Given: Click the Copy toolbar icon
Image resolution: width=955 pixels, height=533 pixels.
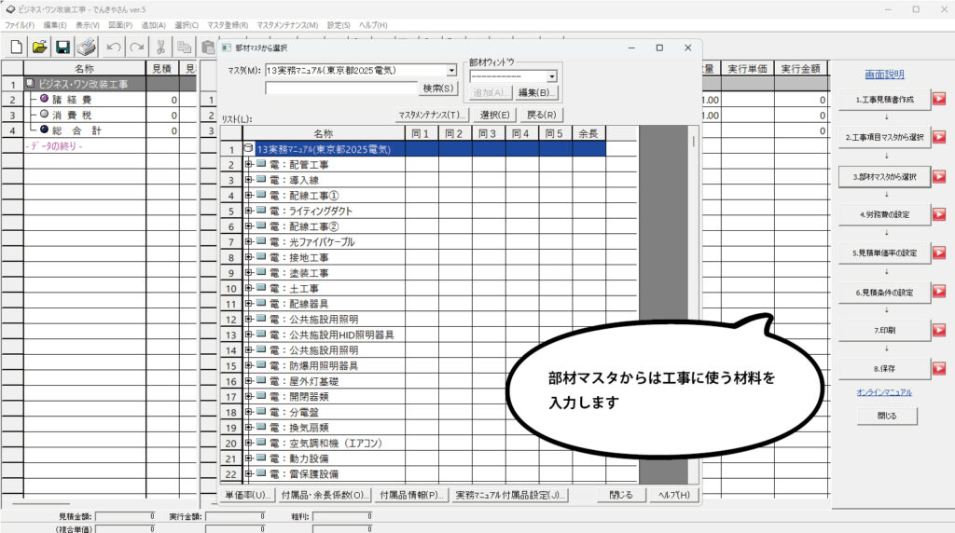Looking at the screenshot, I should (184, 47).
